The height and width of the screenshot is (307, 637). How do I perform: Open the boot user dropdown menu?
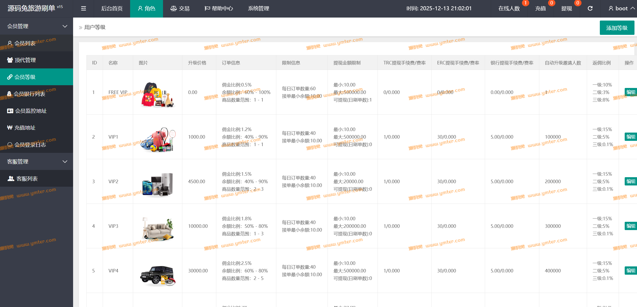[621, 9]
